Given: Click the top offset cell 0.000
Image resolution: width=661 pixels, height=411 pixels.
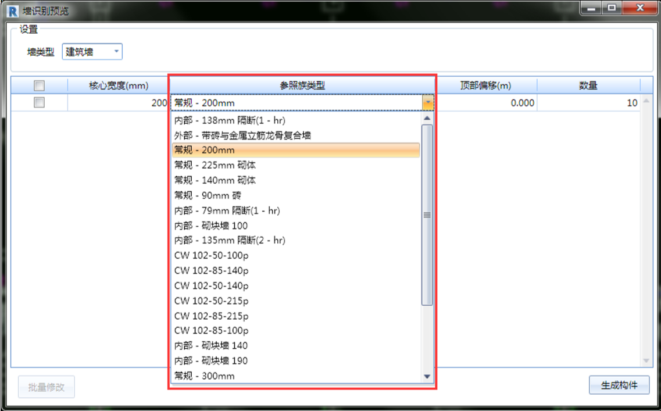Looking at the screenshot, I should click(486, 102).
